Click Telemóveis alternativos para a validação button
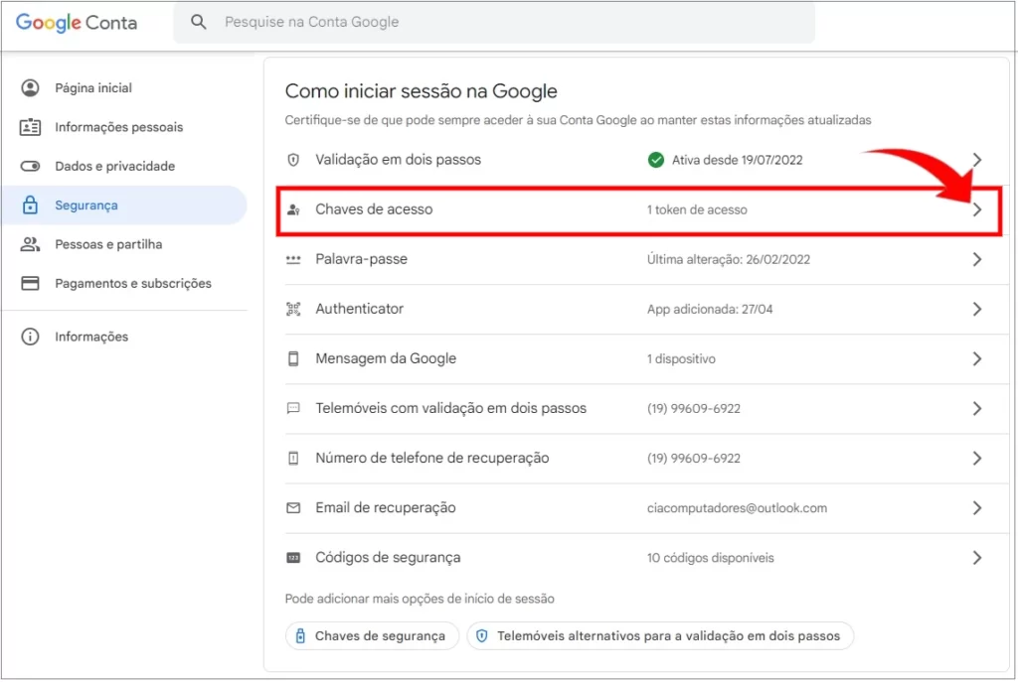Screen dimensions: 1018x682 [660, 636]
